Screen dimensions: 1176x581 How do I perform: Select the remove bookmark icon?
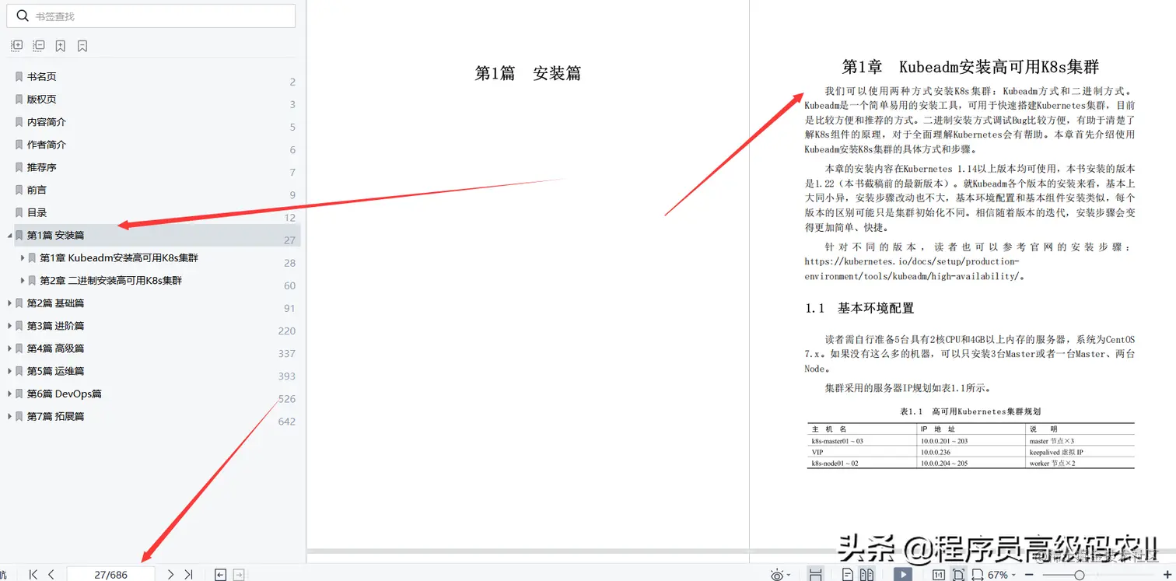pos(82,46)
